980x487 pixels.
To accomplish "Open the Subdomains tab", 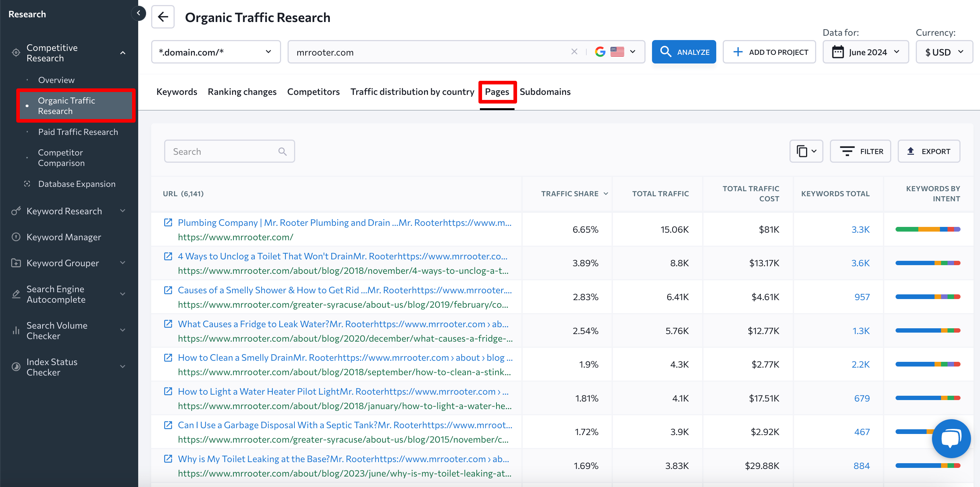I will [x=545, y=92].
